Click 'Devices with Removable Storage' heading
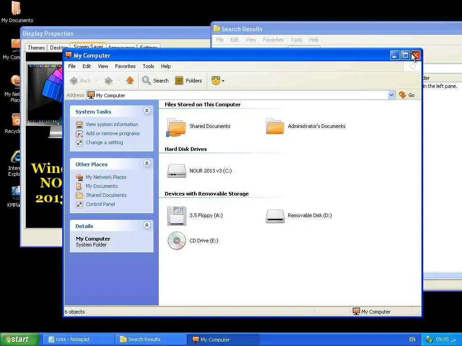This screenshot has width=462, height=346. point(207,194)
